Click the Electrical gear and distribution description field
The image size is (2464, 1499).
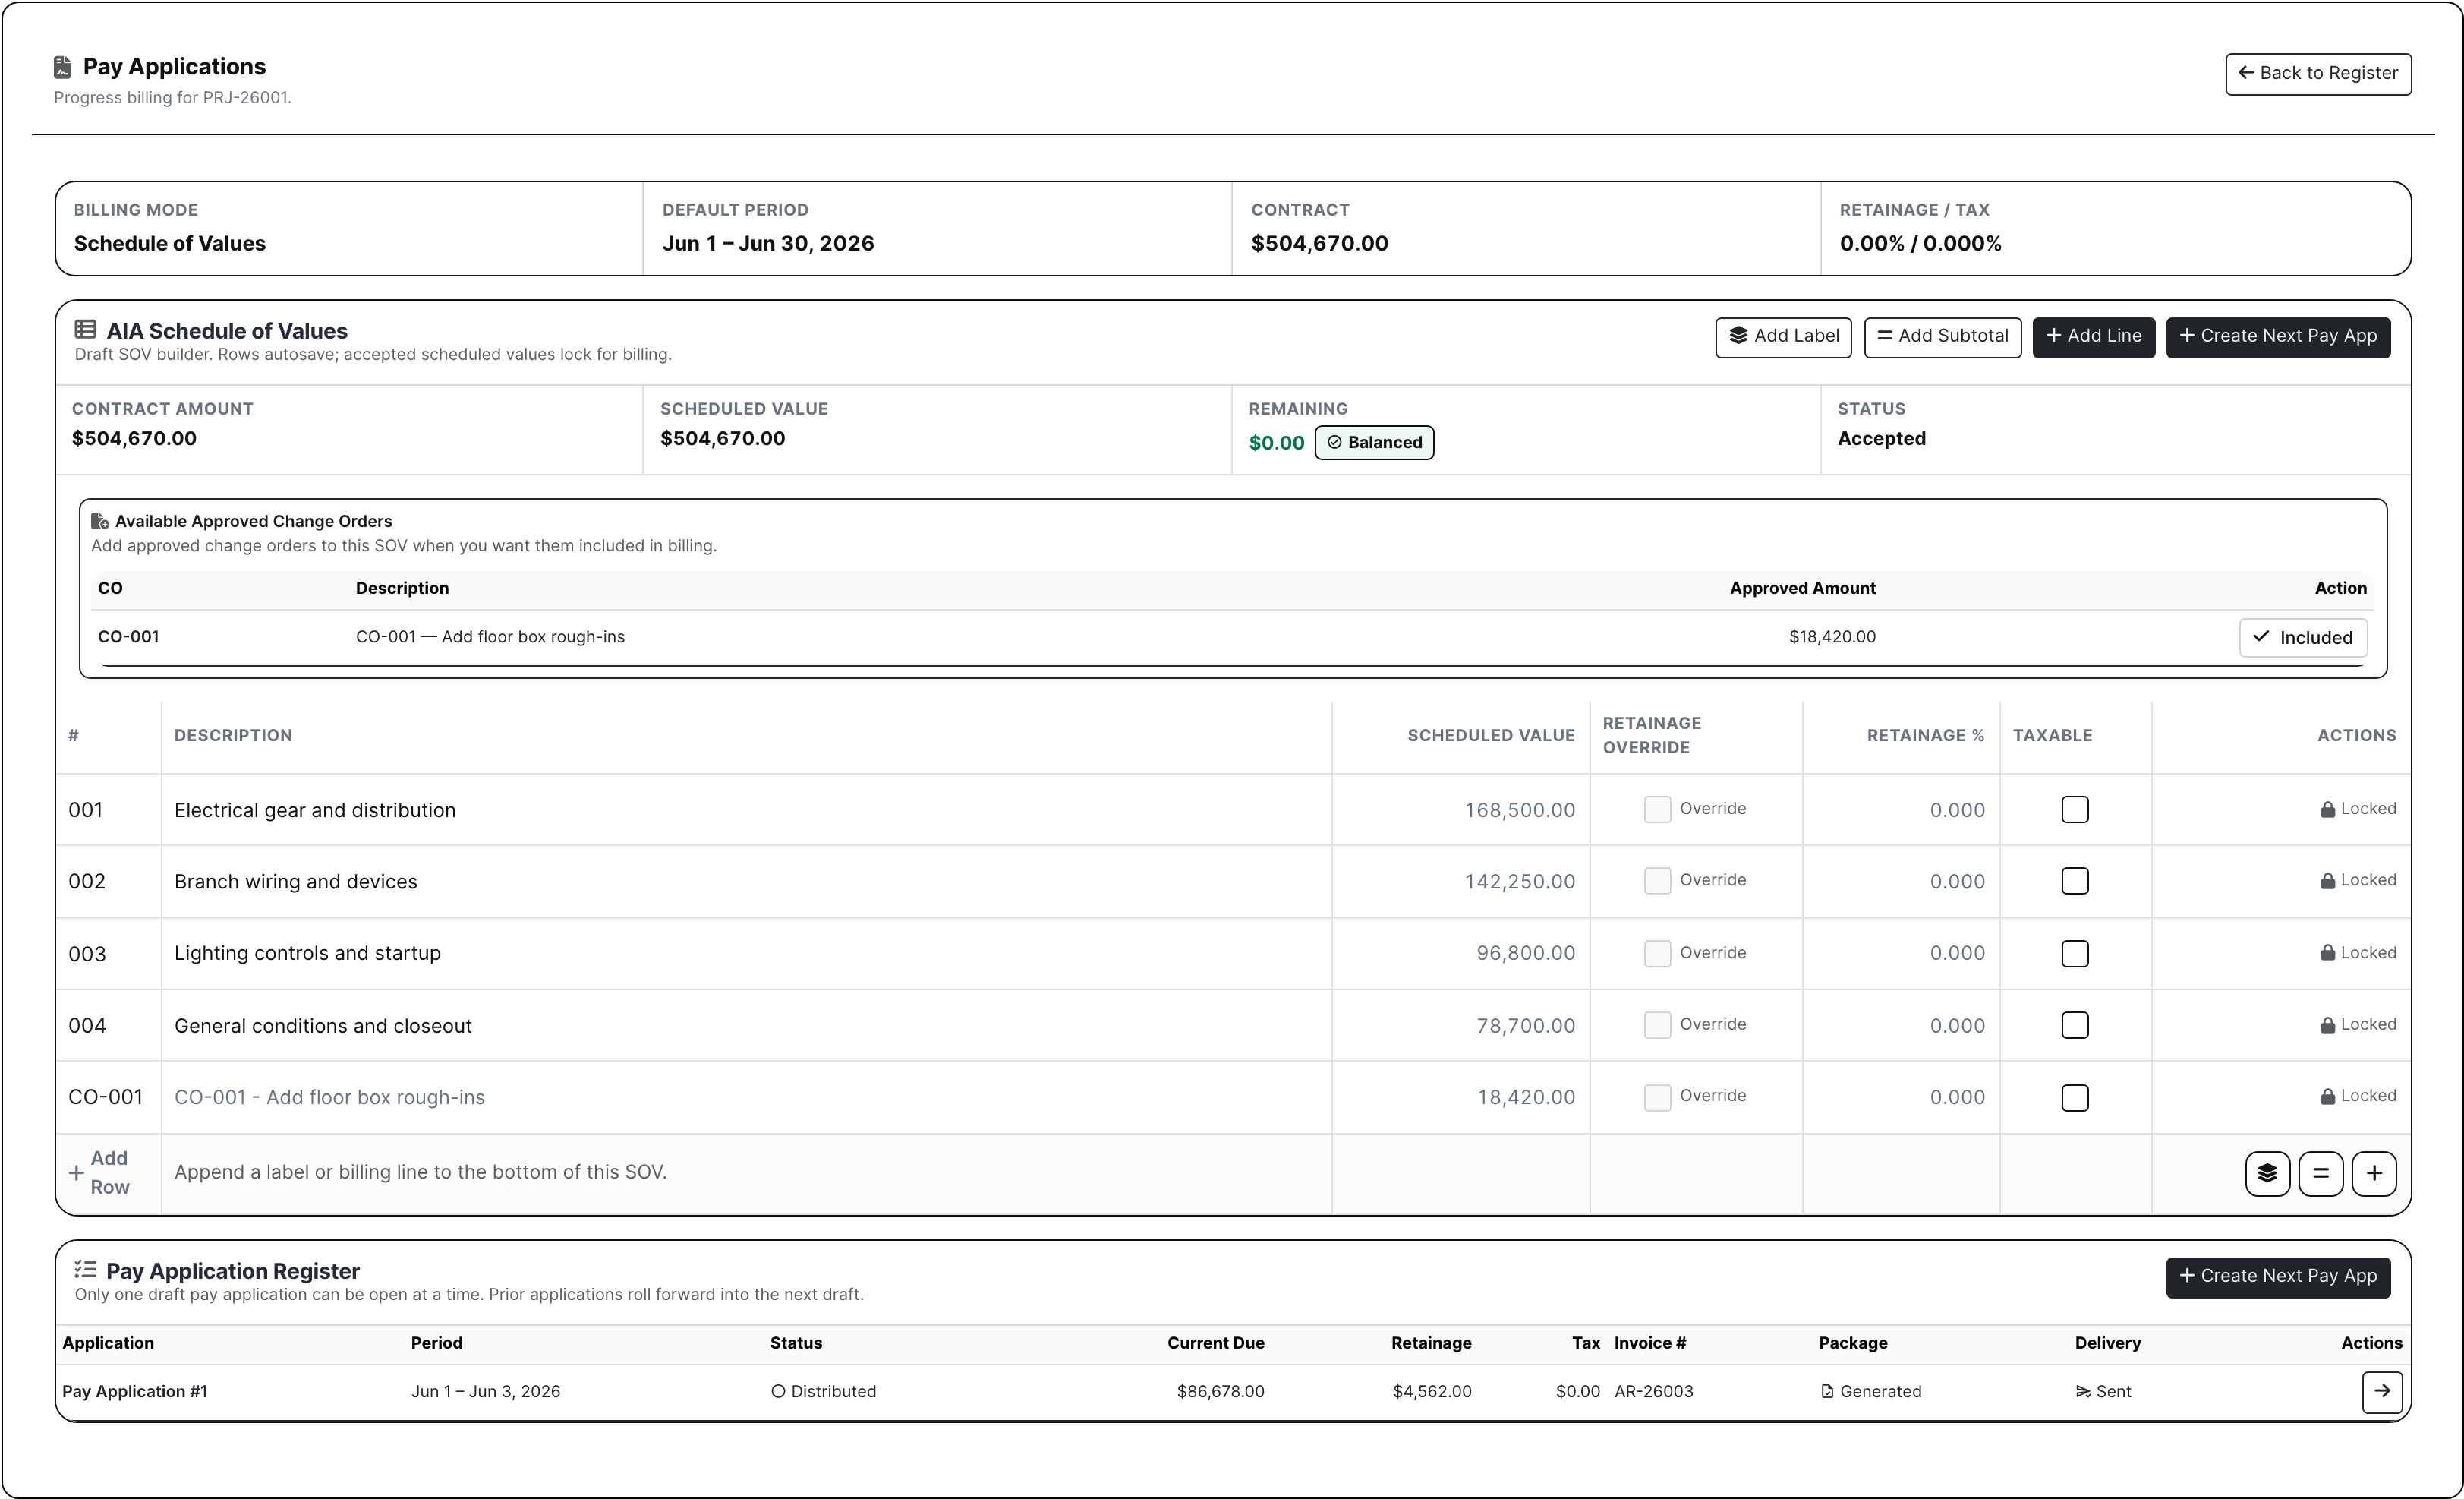[x=746, y=809]
